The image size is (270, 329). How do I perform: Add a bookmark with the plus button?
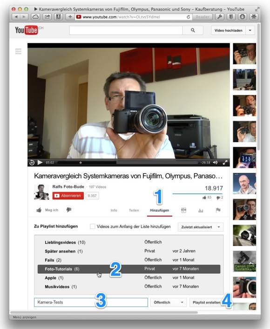tap(70, 17)
